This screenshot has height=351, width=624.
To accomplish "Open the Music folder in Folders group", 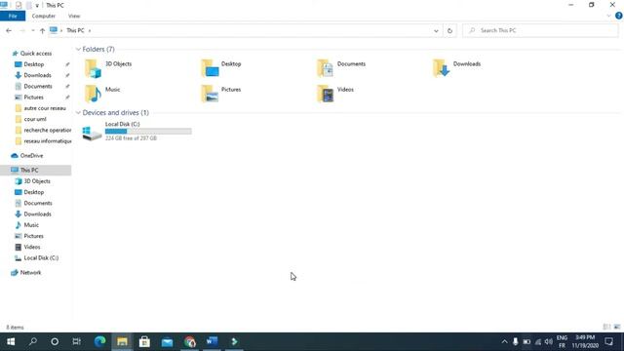I will click(93, 94).
